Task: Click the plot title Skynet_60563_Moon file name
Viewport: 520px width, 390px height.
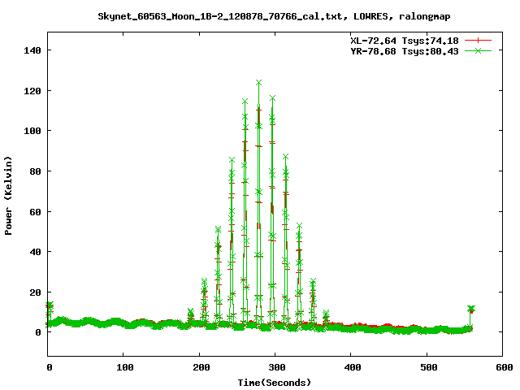Action: click(x=220, y=16)
